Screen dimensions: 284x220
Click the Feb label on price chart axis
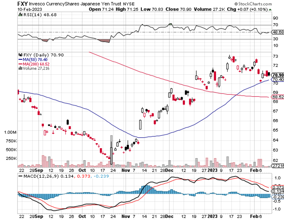point(254,171)
